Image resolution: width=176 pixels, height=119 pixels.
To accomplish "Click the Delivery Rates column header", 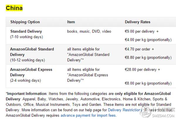I will coord(138,22).
